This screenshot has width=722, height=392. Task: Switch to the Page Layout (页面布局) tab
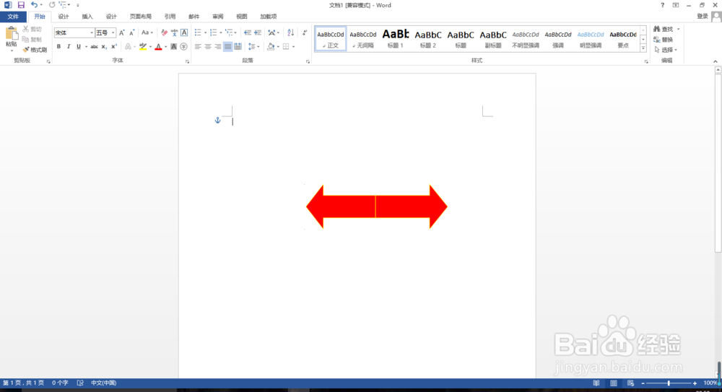141,17
